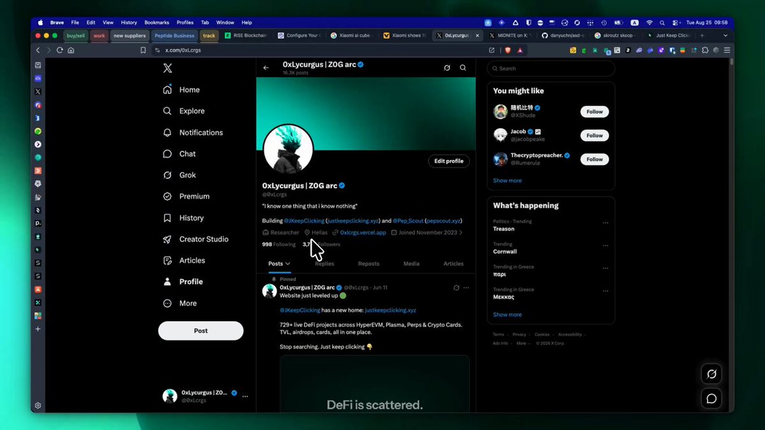This screenshot has width=765, height=430.
Task: Open justkeepclicking.xyz link in bio
Action: click(353, 220)
